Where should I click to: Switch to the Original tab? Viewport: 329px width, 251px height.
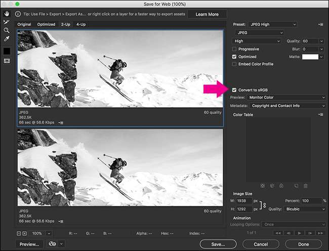24,24
